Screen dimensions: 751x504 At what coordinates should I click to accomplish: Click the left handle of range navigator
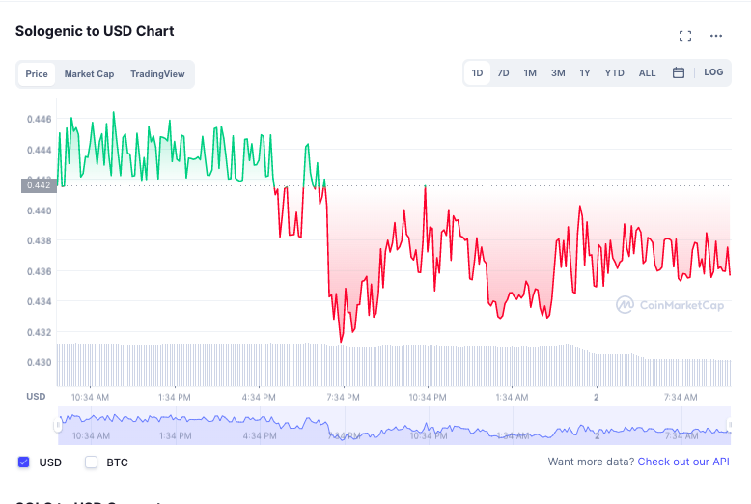pos(58,425)
